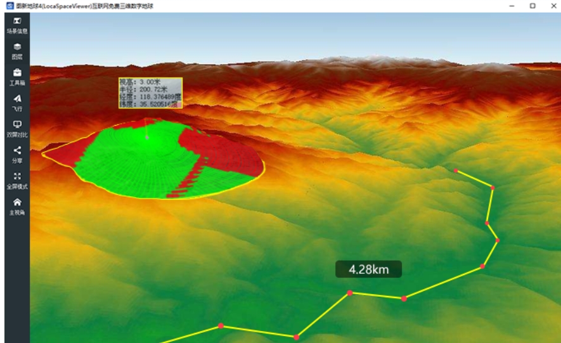This screenshot has height=343, width=561.
Task: Return to 主视角 home view
Action: (x=17, y=207)
